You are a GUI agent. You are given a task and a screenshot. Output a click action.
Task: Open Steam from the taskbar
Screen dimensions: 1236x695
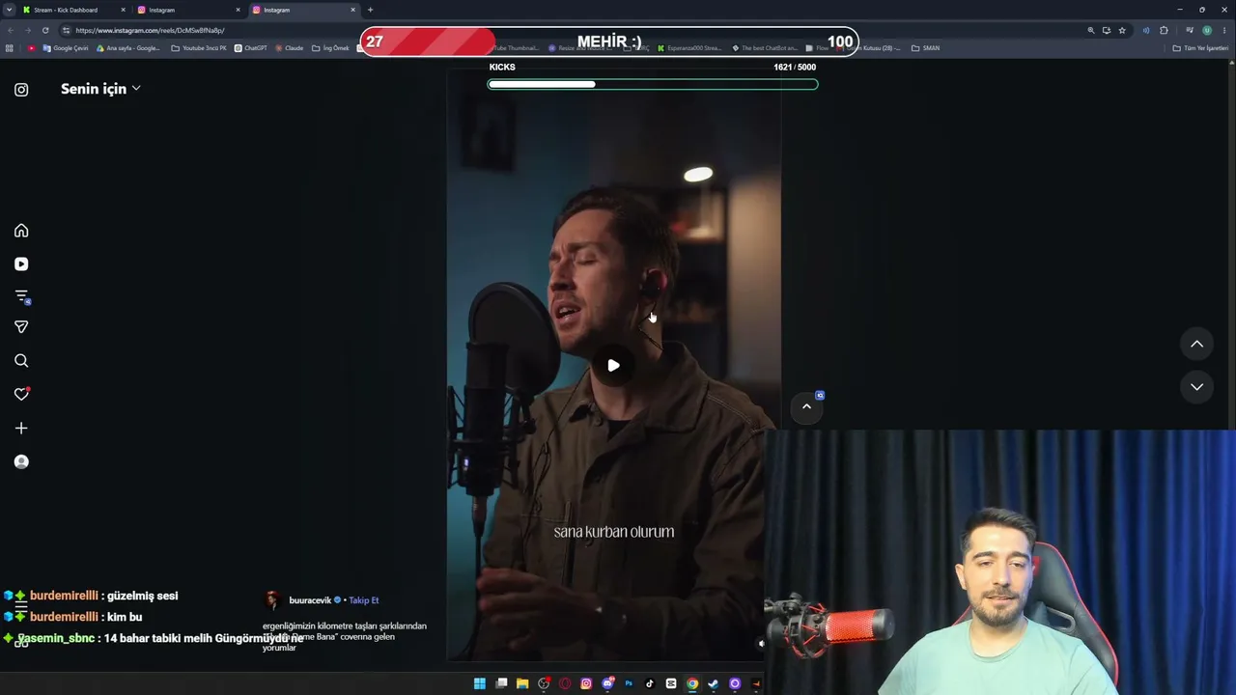[x=714, y=683]
